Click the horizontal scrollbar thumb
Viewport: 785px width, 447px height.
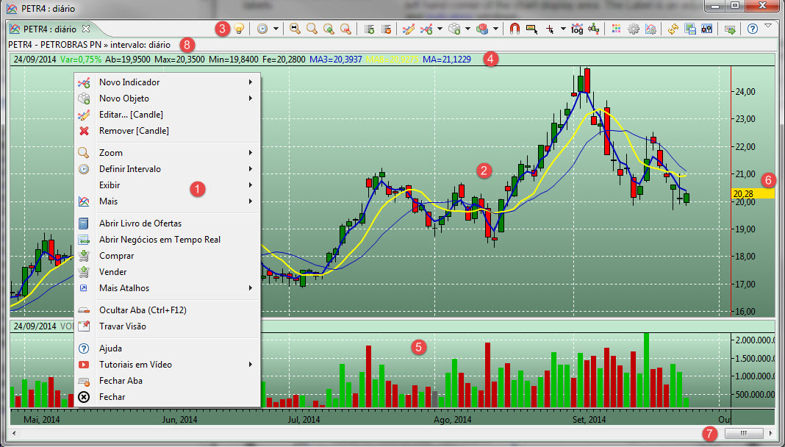[743, 433]
